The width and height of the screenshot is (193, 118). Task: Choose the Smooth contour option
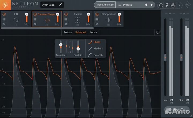[x=95, y=55]
